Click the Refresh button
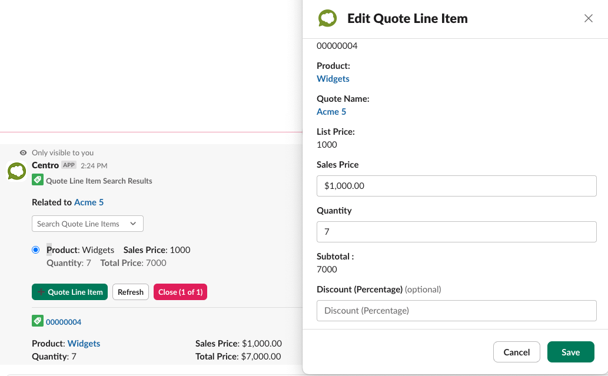The image size is (608, 376). pos(130,292)
